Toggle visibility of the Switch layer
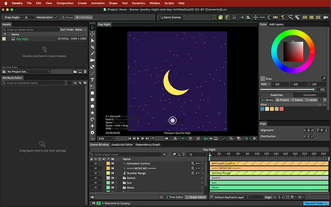 coord(96,178)
